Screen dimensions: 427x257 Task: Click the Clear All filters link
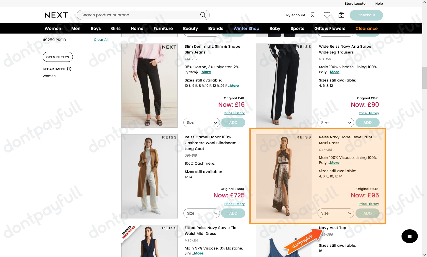101,40
